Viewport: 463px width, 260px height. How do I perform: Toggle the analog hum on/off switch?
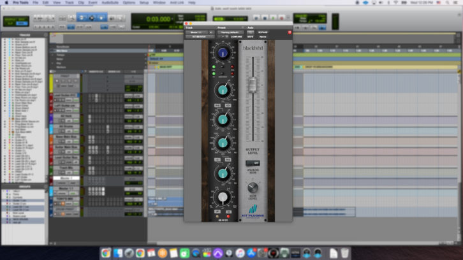coord(253,163)
